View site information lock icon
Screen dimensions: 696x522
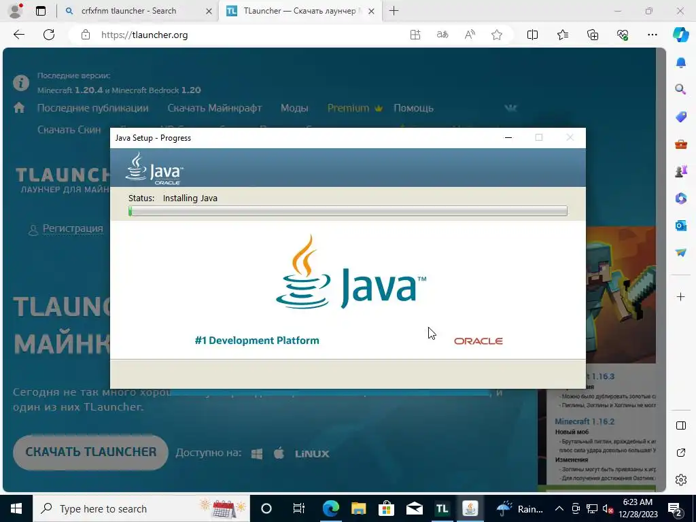click(86, 35)
